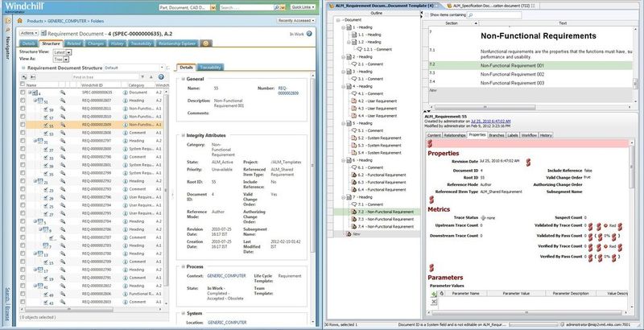Click add parameter plus icon
The image size is (644, 330).
click(434, 294)
